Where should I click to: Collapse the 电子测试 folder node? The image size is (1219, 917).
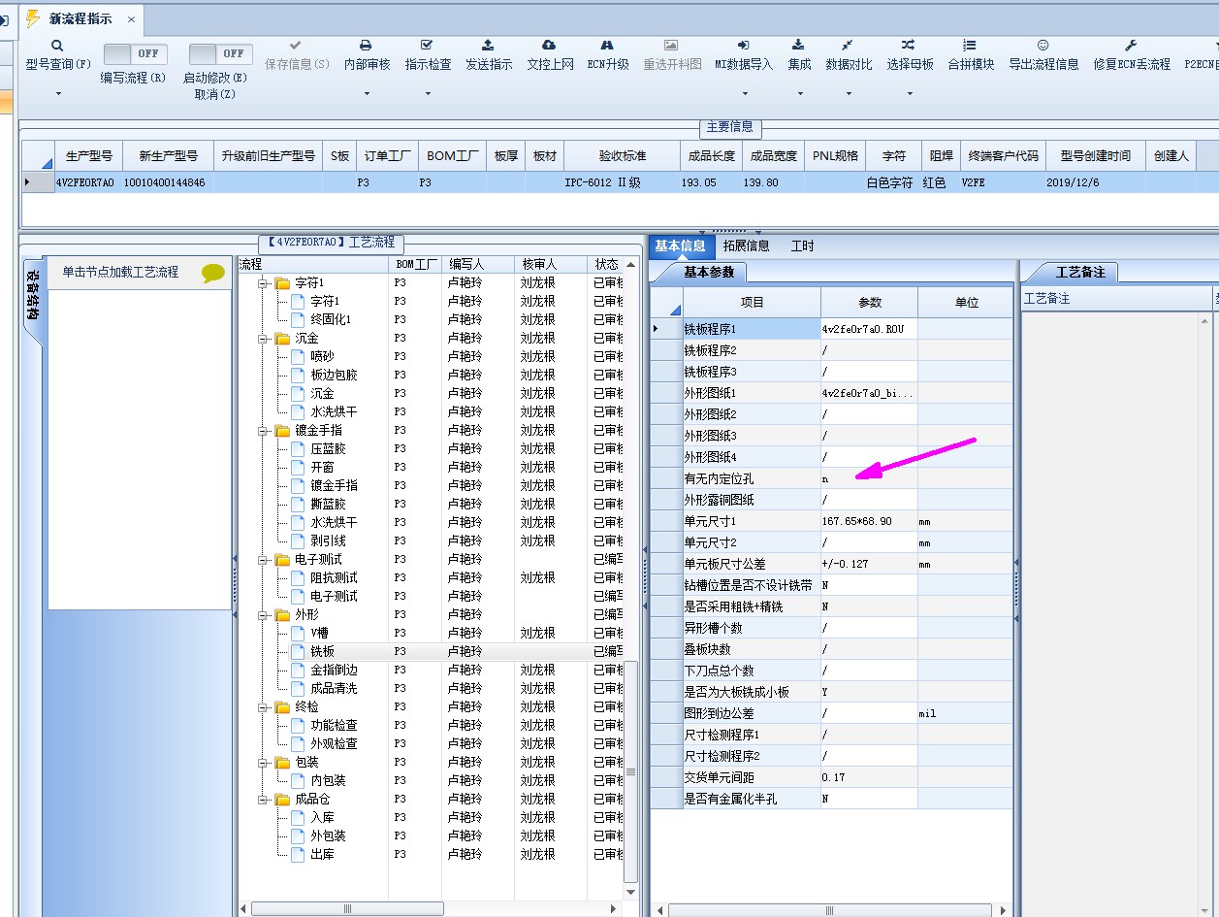(263, 560)
